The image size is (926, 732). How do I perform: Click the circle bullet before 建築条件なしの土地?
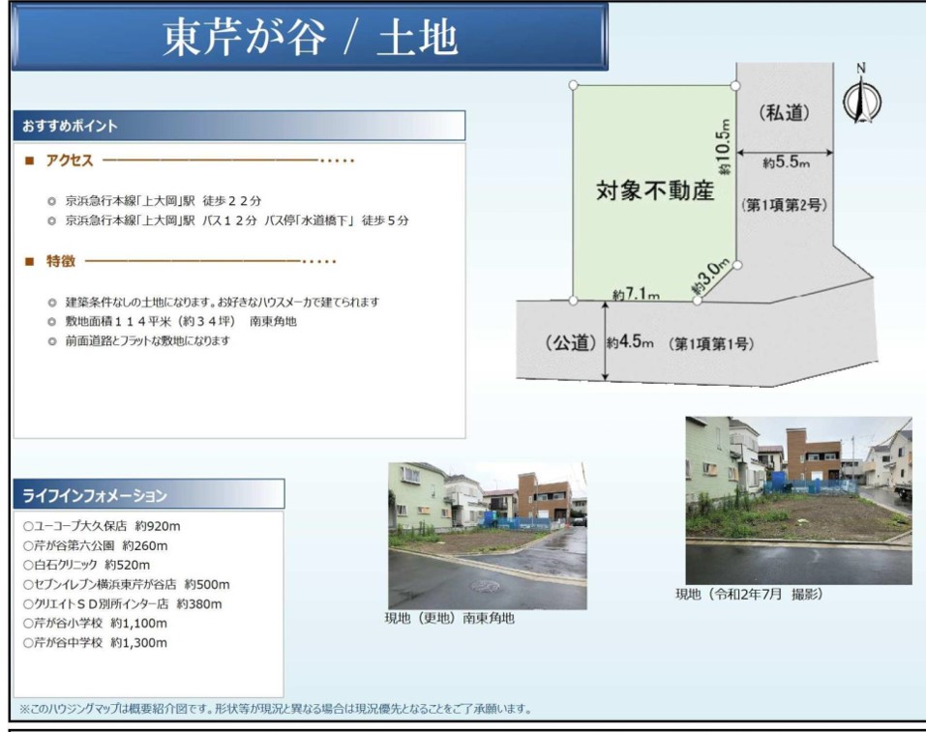(51, 303)
